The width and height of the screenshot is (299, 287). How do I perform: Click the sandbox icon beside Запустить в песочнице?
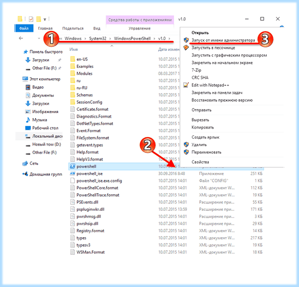point(186,48)
